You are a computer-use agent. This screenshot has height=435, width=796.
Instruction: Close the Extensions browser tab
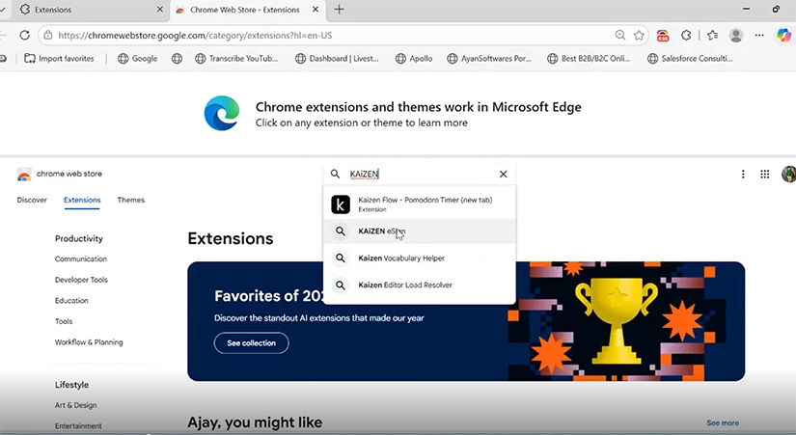[x=160, y=10]
